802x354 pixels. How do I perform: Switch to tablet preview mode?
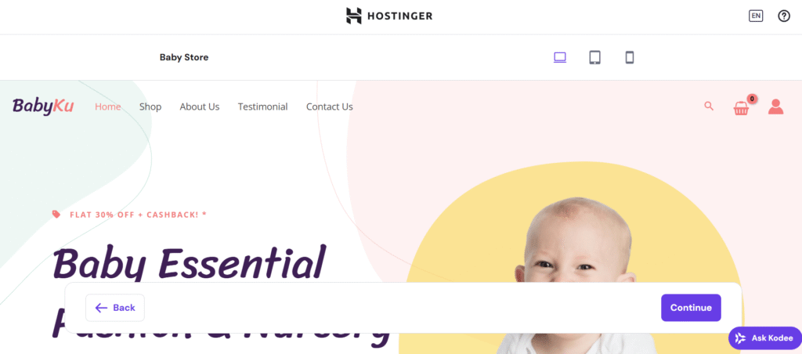(x=594, y=57)
